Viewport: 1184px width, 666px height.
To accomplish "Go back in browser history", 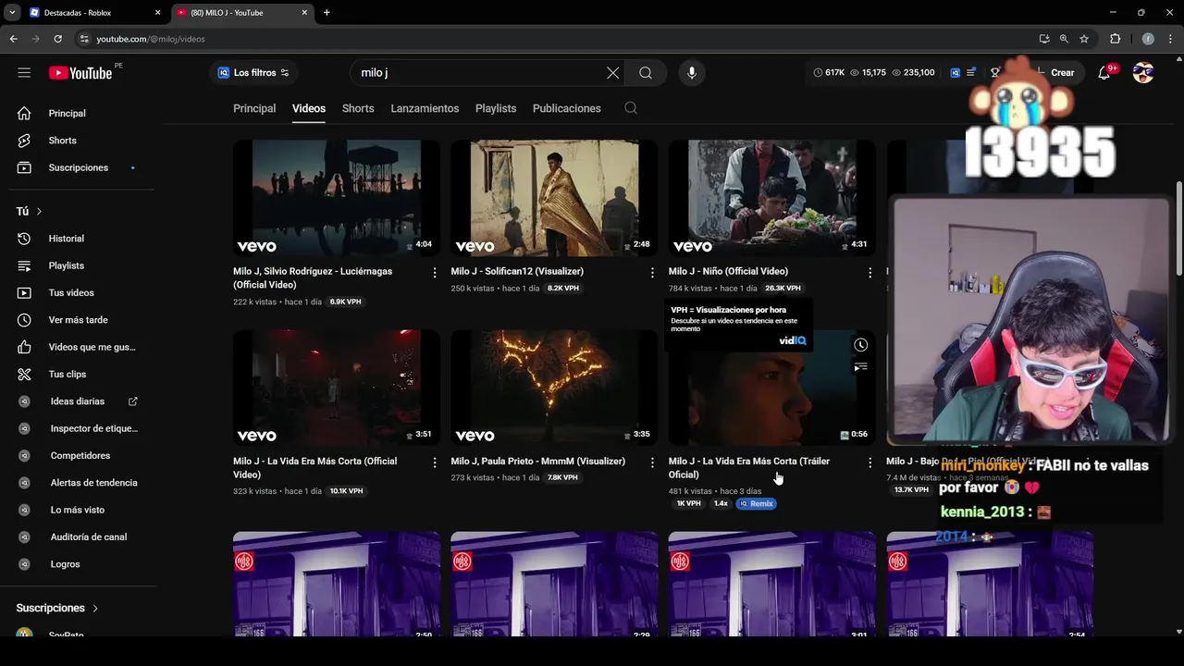I will pyautogui.click(x=13, y=39).
